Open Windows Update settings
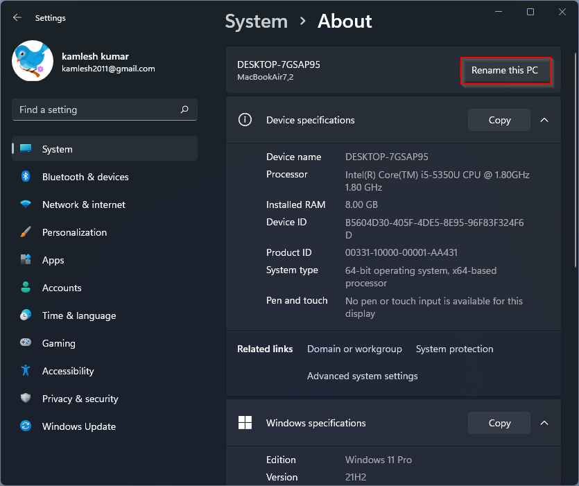Viewport: 579px width, 486px height. 78,426
